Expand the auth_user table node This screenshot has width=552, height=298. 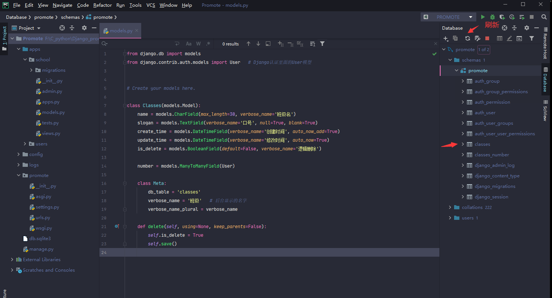[463, 113]
